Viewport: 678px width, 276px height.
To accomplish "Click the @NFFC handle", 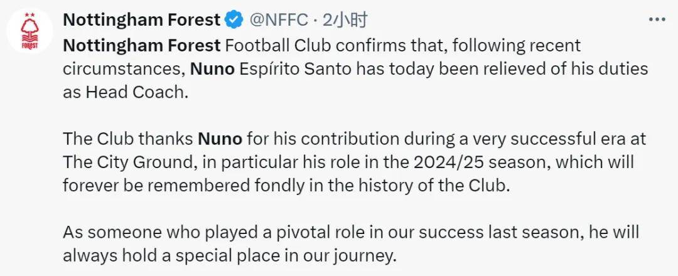I will point(279,20).
